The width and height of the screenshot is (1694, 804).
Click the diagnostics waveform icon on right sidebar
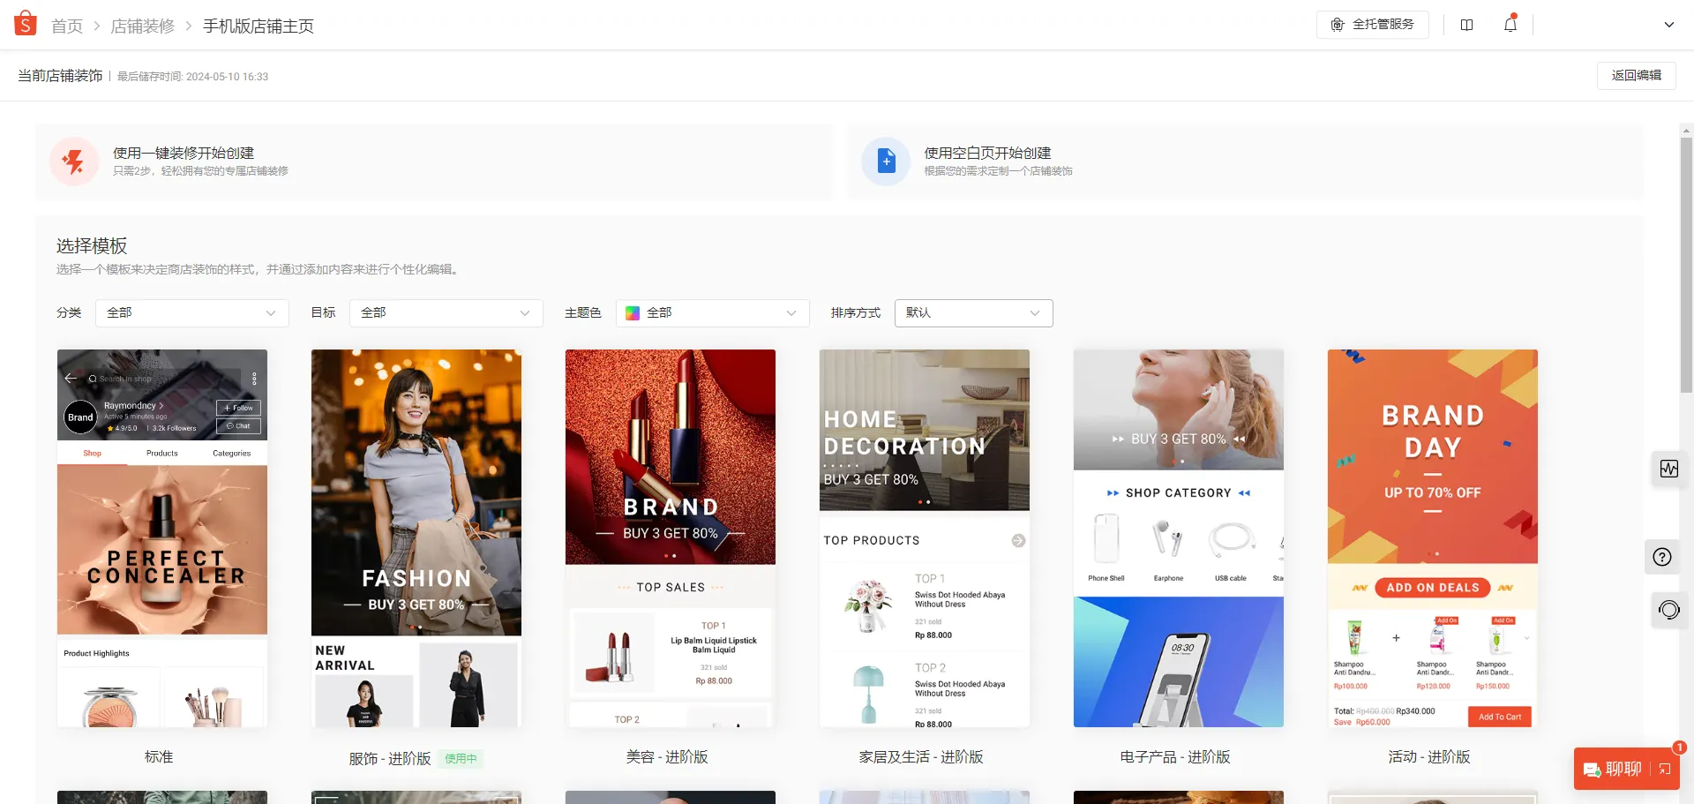(x=1668, y=469)
